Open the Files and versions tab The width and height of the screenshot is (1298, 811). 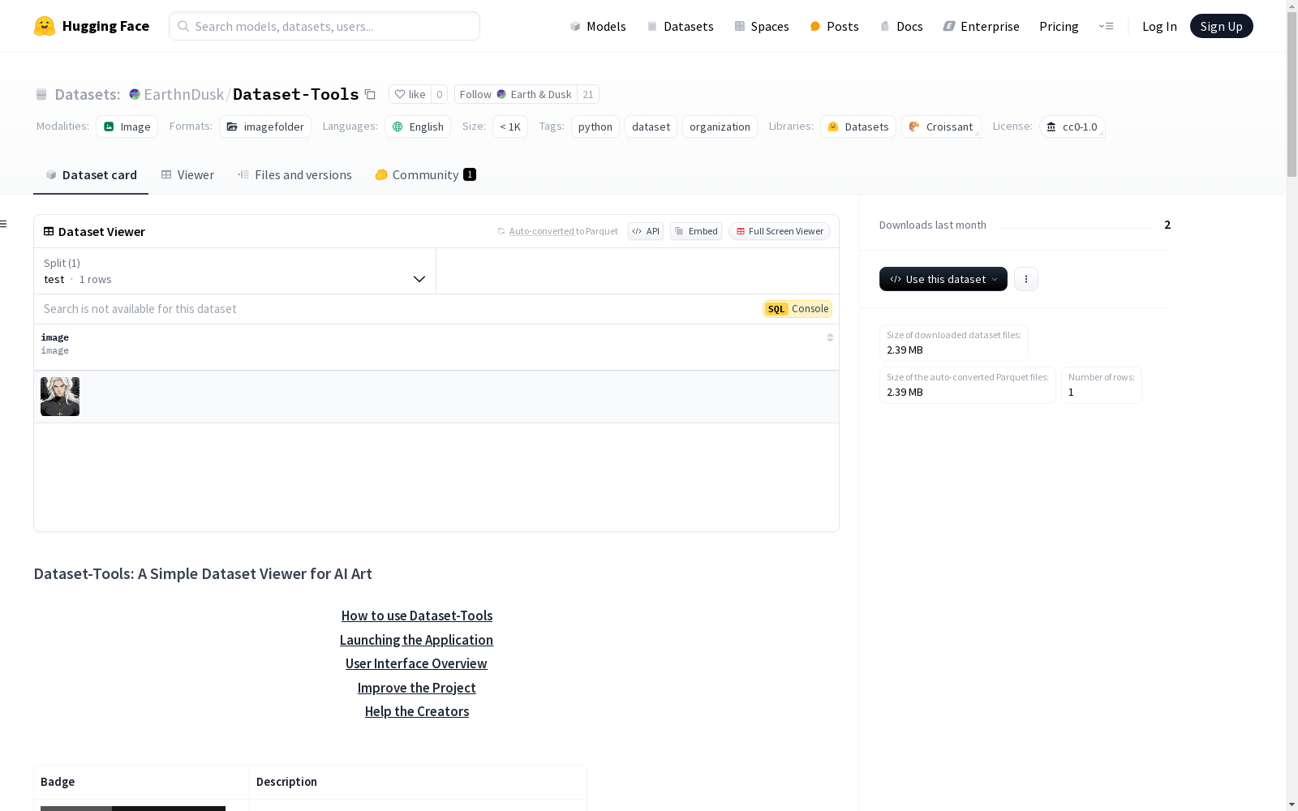[294, 174]
